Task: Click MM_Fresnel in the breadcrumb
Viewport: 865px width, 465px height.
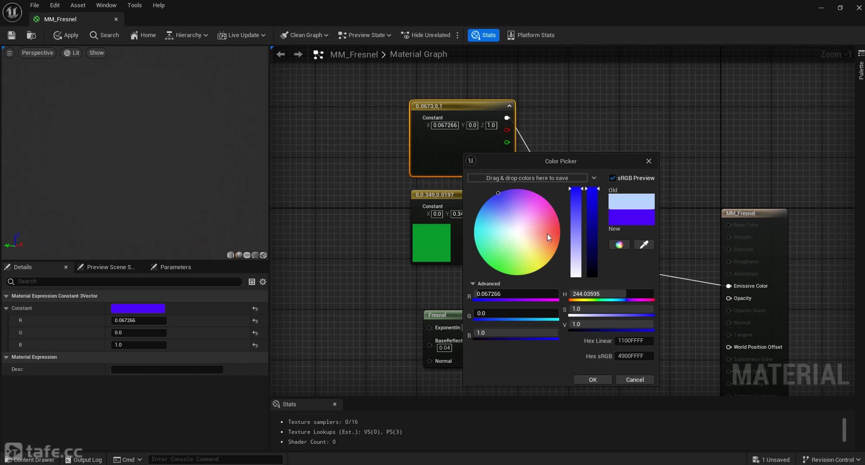Action: 354,55
